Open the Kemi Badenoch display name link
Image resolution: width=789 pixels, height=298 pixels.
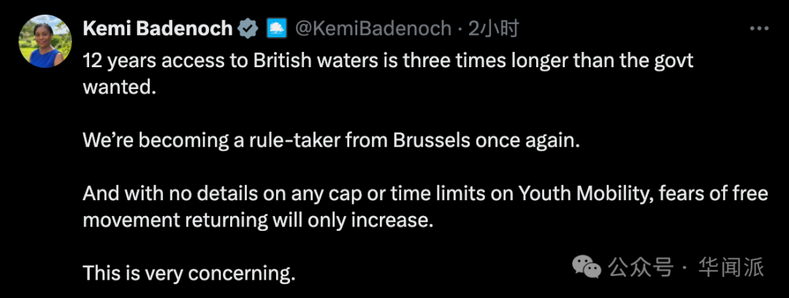click(158, 28)
